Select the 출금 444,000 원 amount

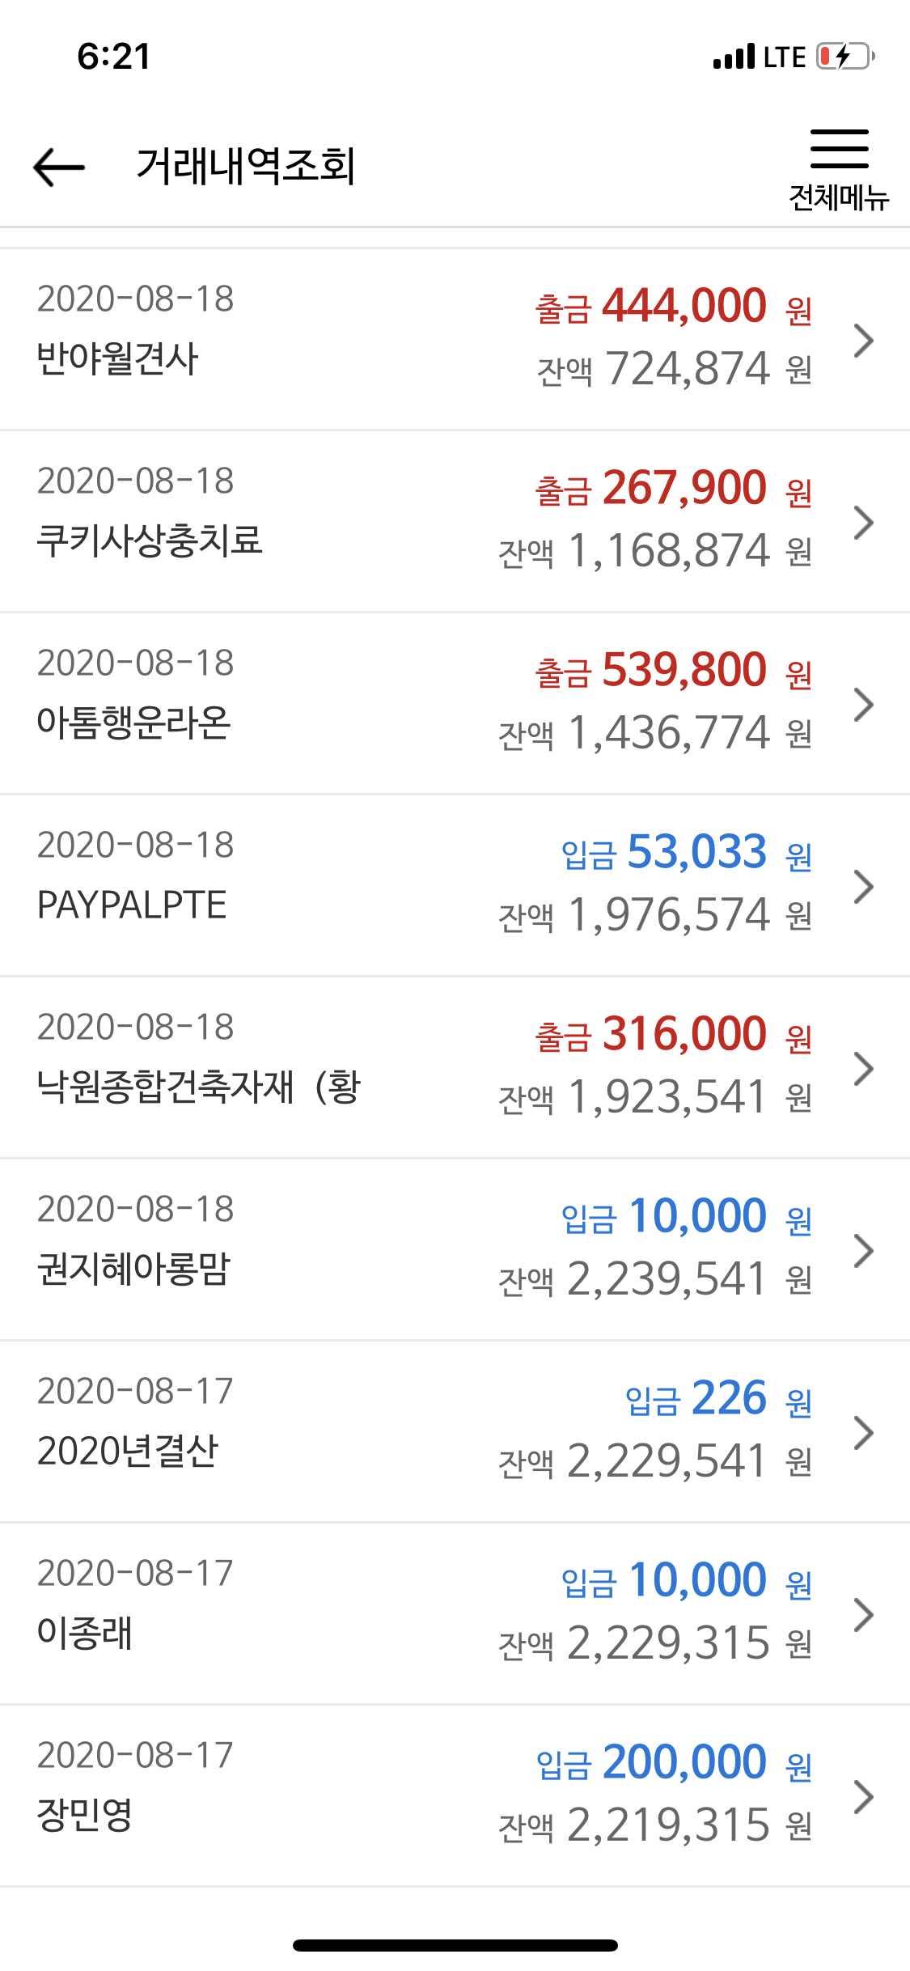point(673,307)
